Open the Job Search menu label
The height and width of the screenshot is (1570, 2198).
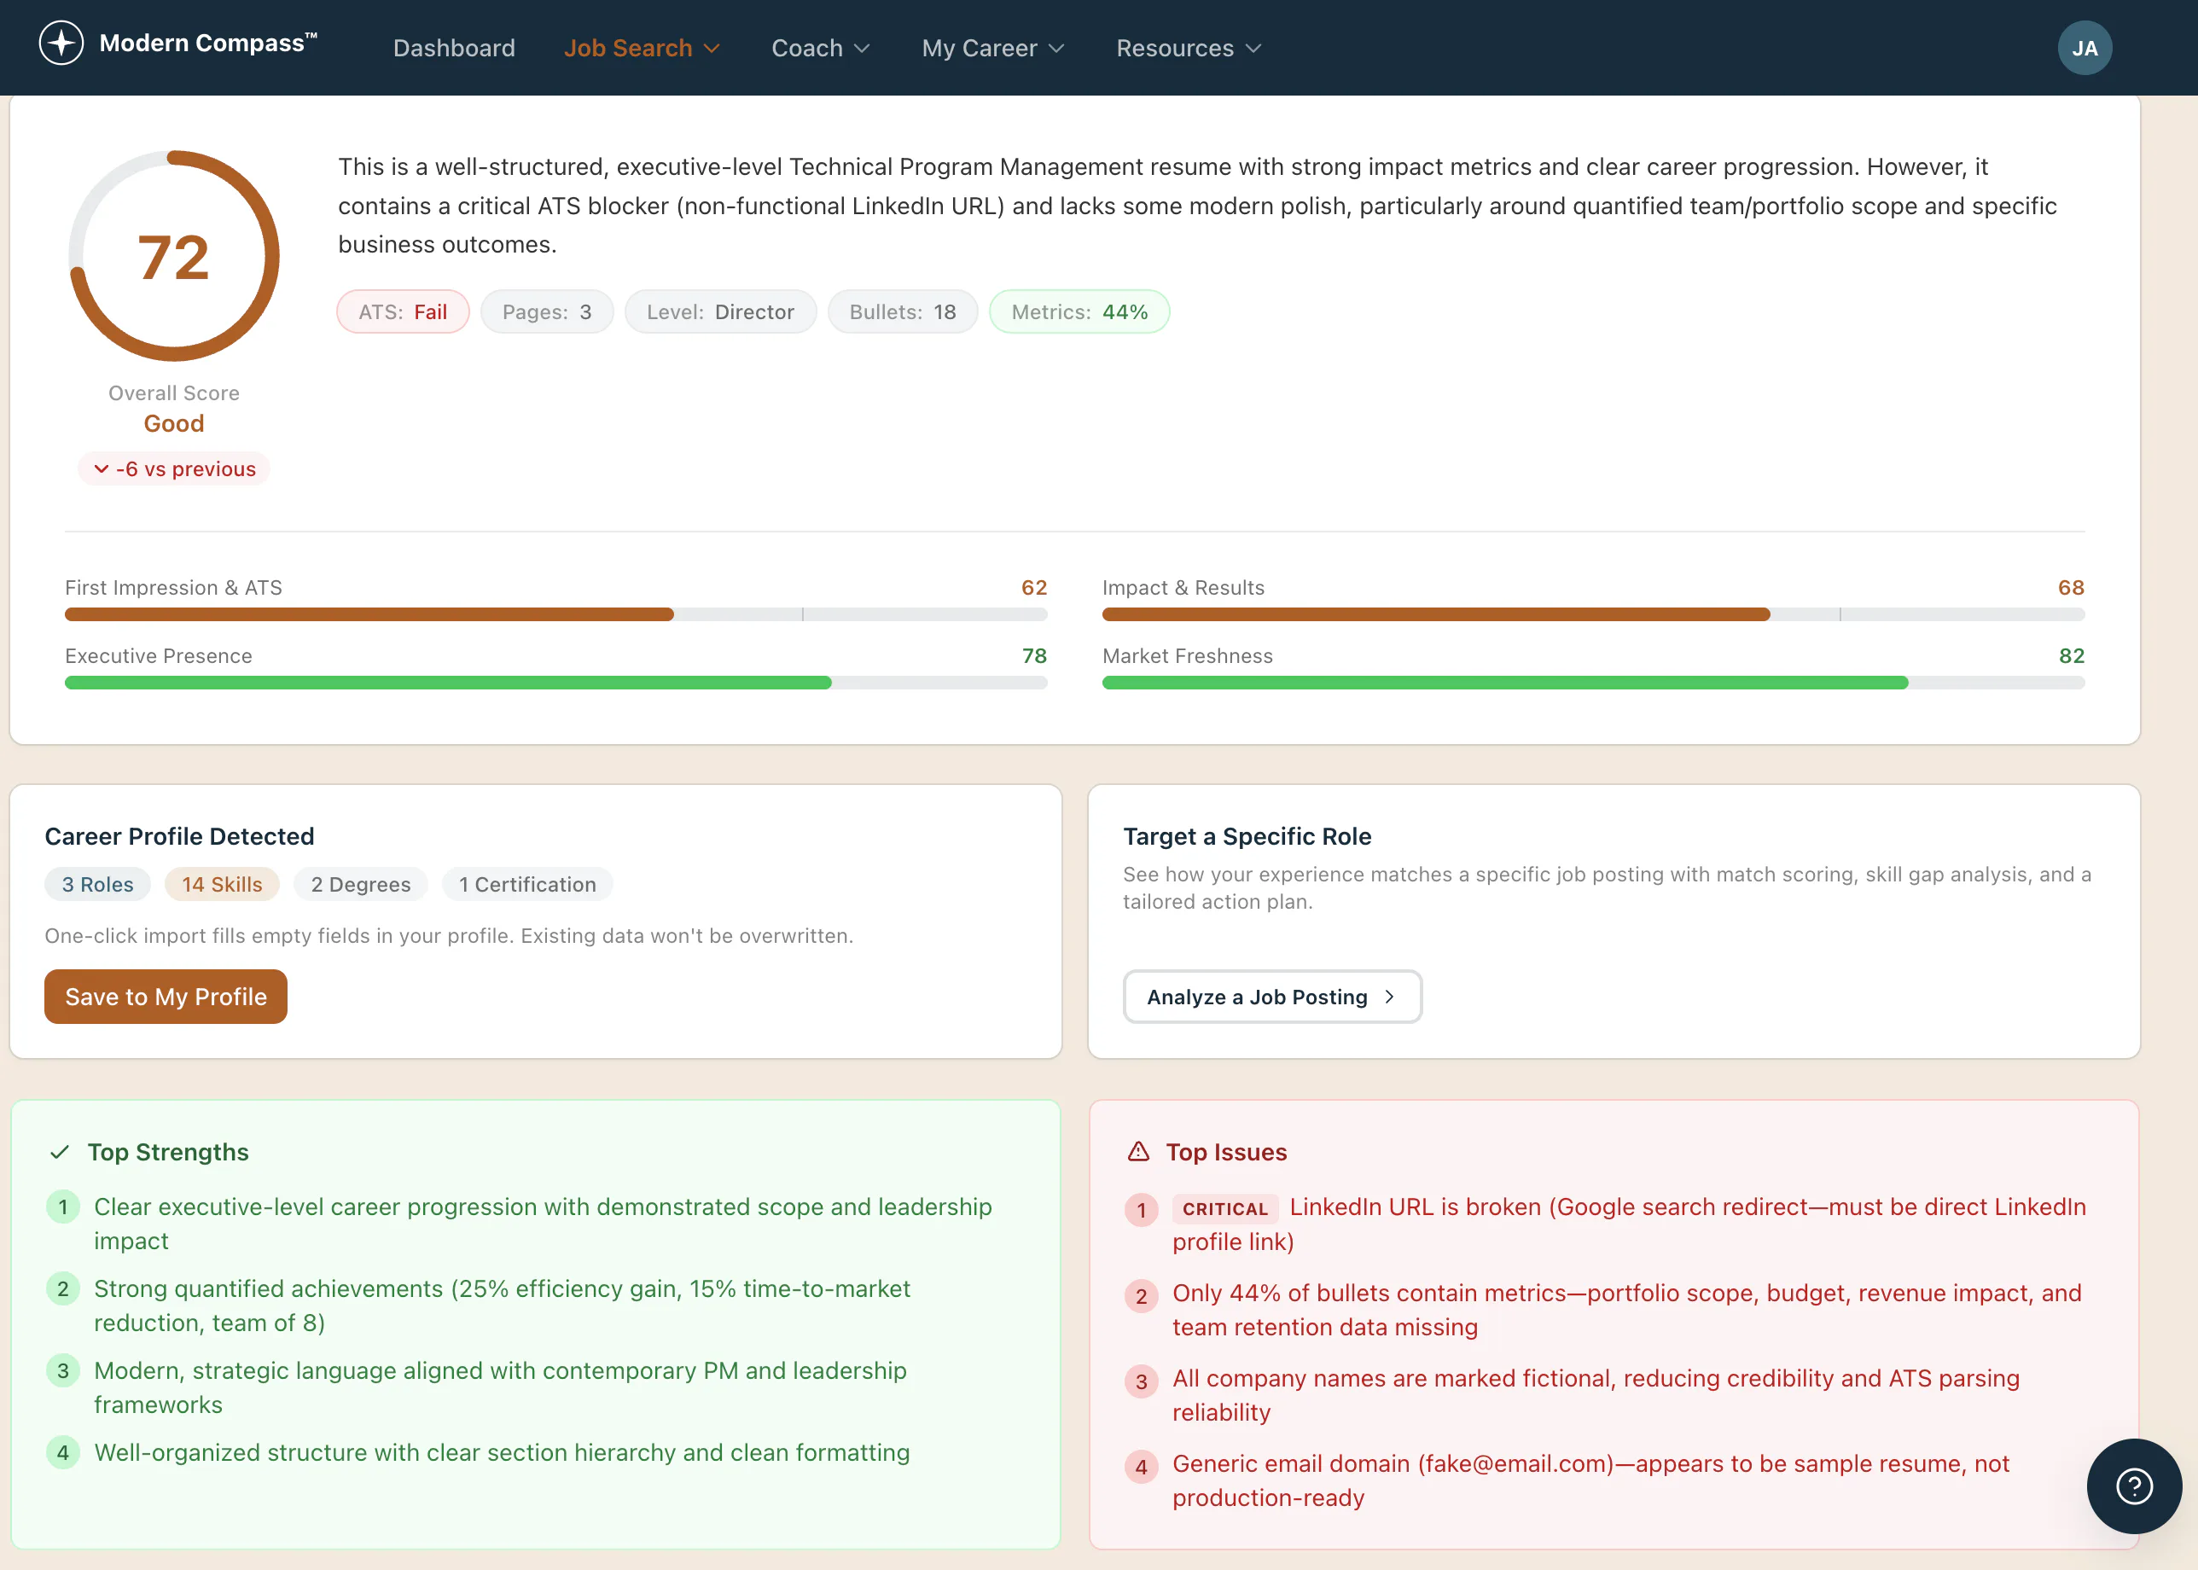[628, 49]
